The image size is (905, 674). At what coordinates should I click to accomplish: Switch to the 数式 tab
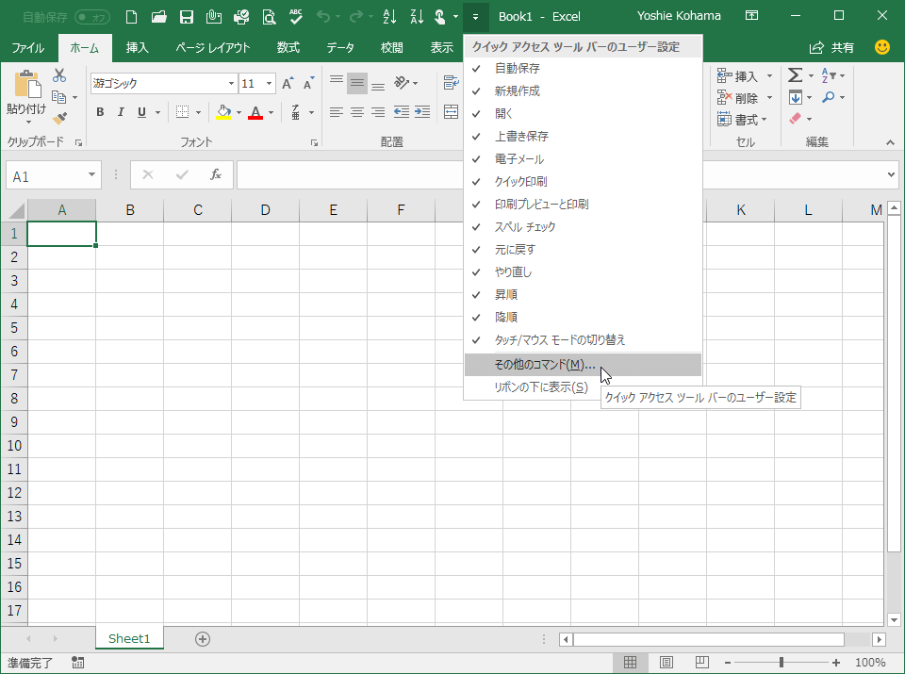coord(288,47)
